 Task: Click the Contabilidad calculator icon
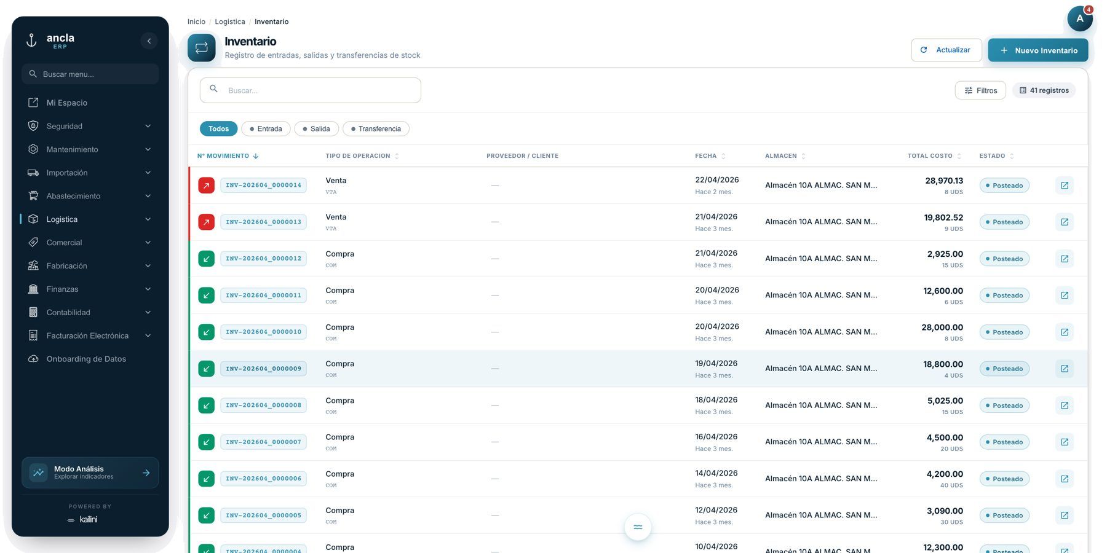tap(33, 312)
